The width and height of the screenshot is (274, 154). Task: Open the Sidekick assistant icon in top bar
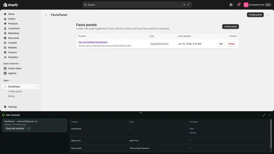coord(231,5)
